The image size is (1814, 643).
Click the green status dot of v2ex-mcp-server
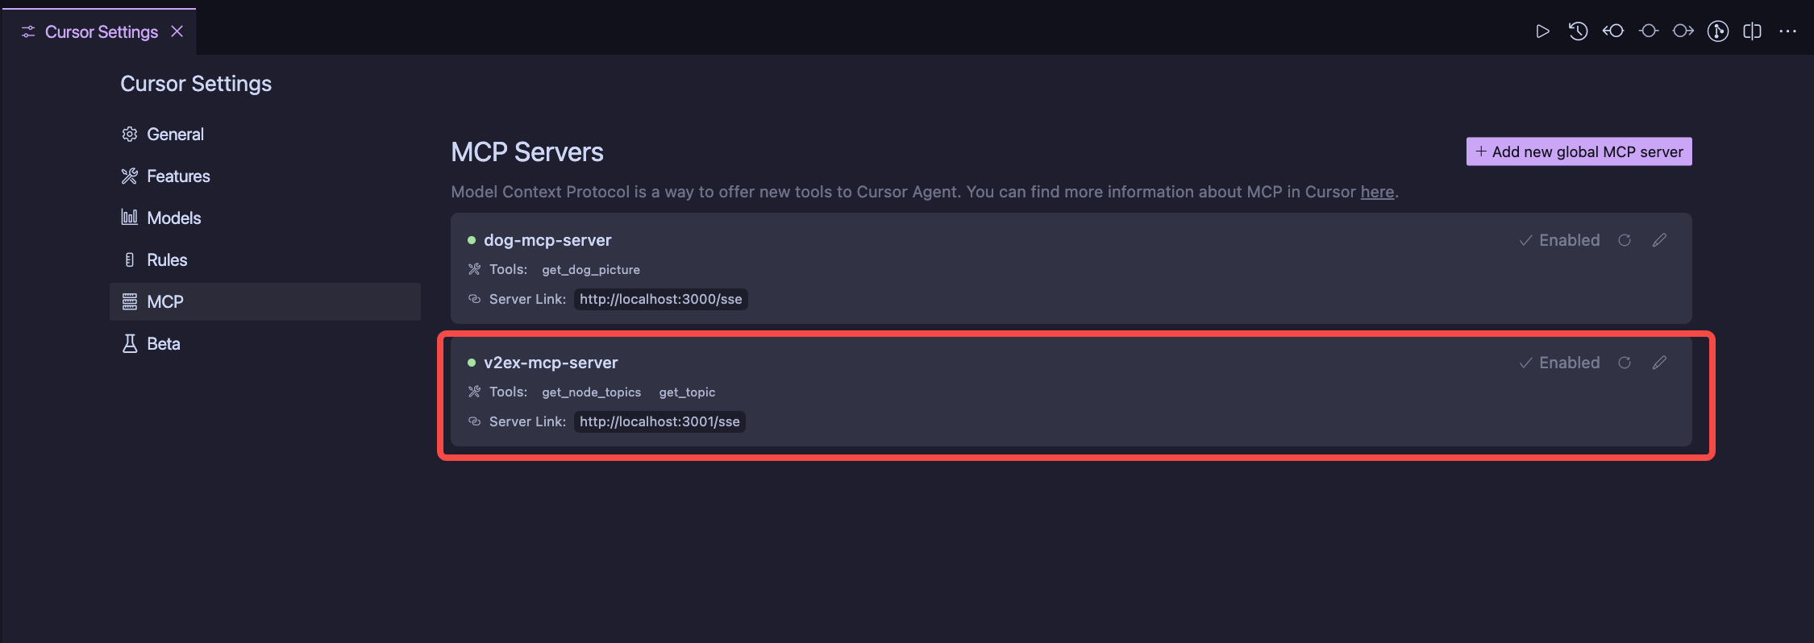coord(472,363)
